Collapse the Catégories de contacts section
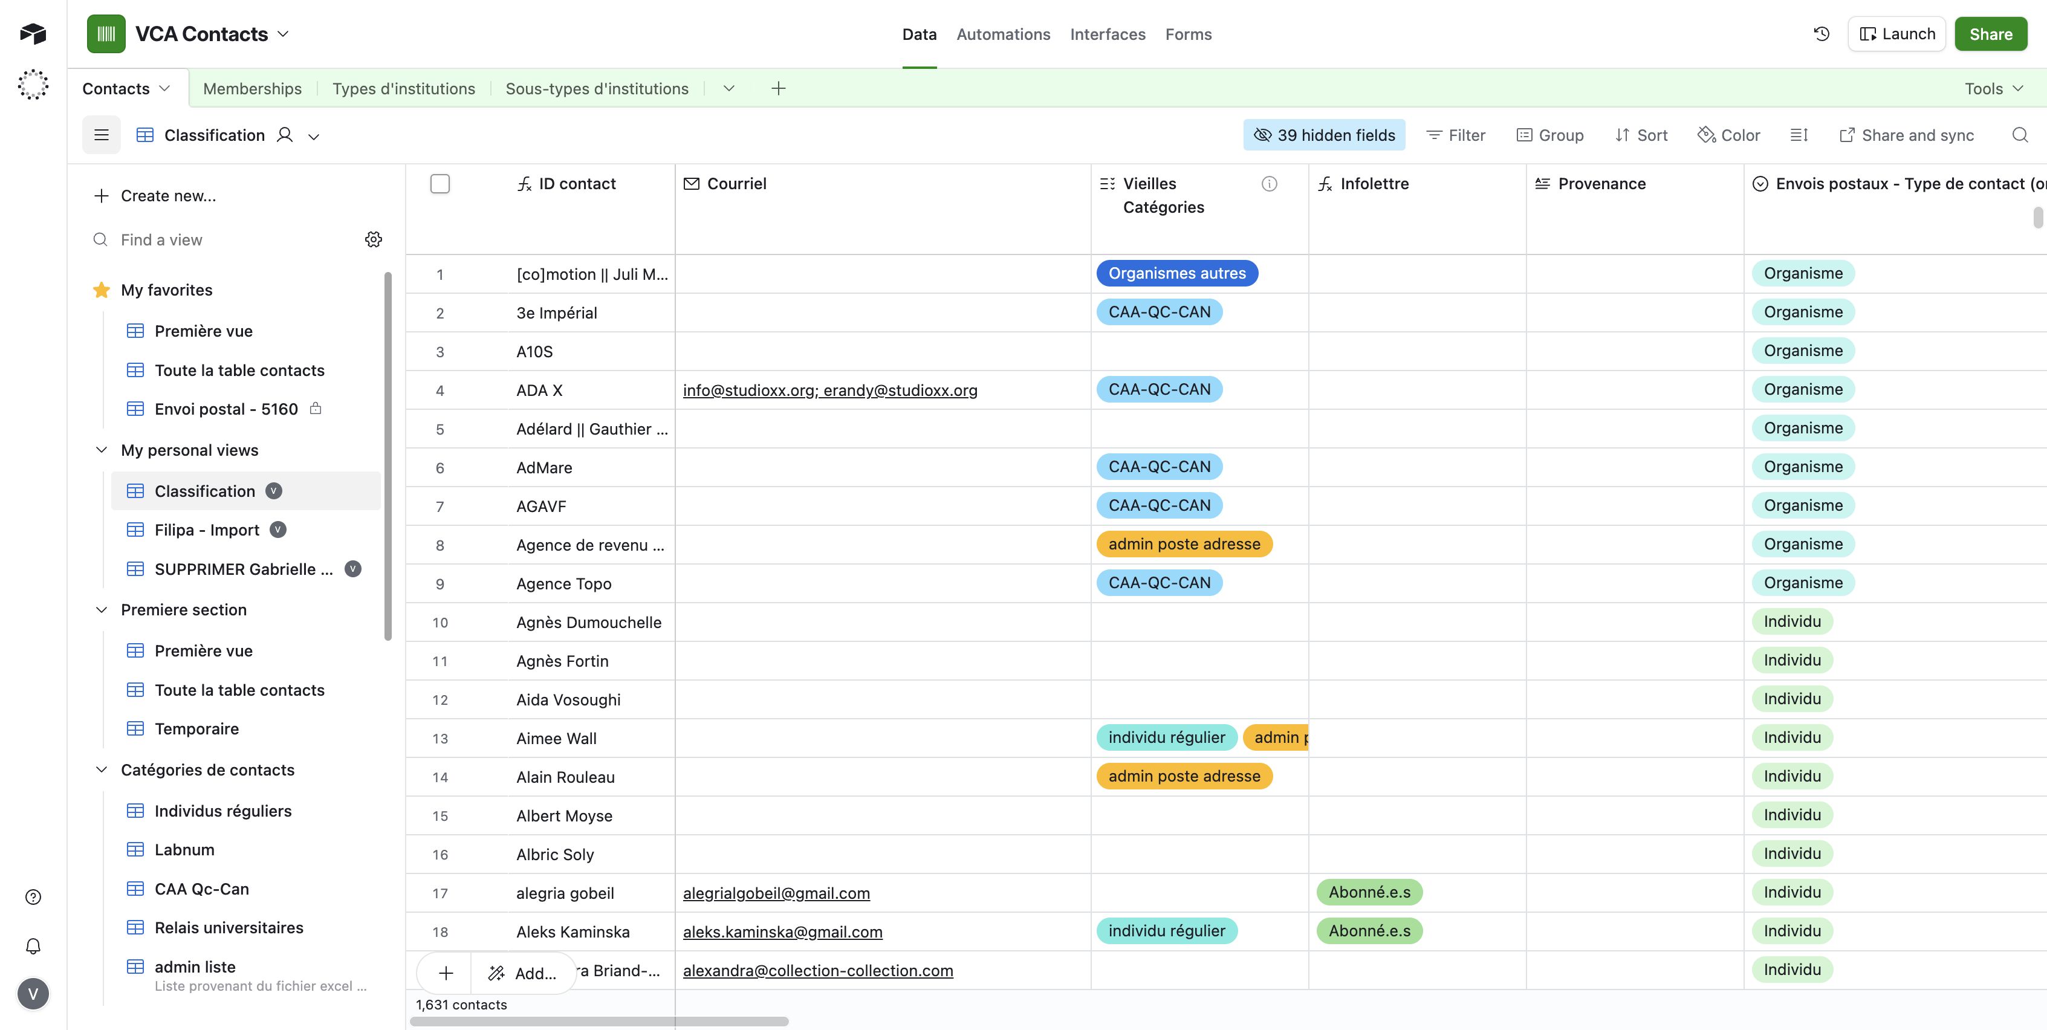This screenshot has width=2047, height=1030. tap(102, 769)
